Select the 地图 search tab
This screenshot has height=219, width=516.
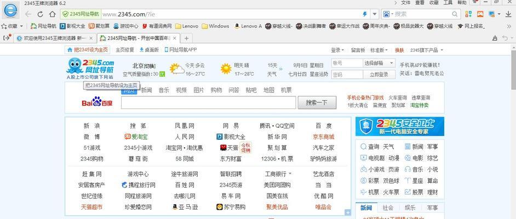pos(269,90)
